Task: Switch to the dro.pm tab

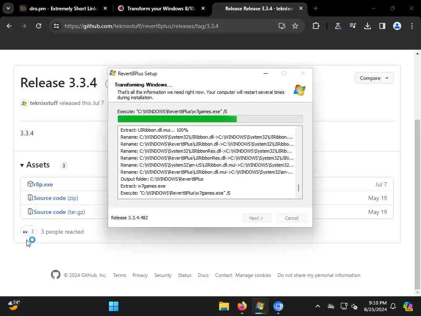Action: coord(64,9)
